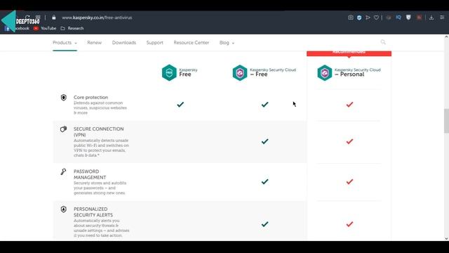Bookmark page with the heart icon
The width and height of the screenshot is (449, 253).
(x=376, y=18)
